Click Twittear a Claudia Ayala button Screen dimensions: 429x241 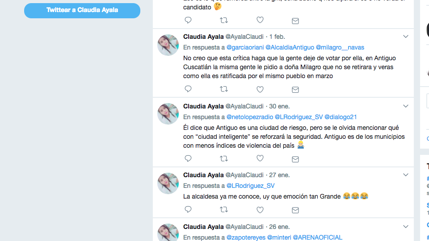tap(82, 10)
